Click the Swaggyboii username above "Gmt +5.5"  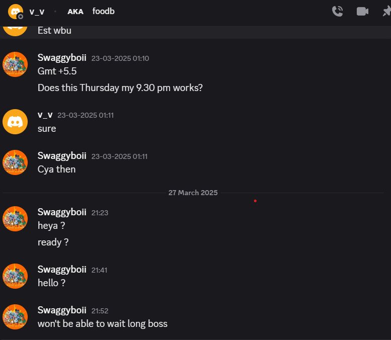point(62,58)
